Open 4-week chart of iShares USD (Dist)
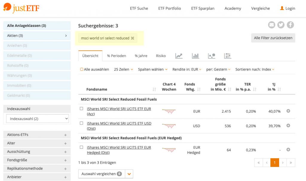Image resolution: width=306 pixels, height=181 pixels. pyautogui.click(x=169, y=126)
